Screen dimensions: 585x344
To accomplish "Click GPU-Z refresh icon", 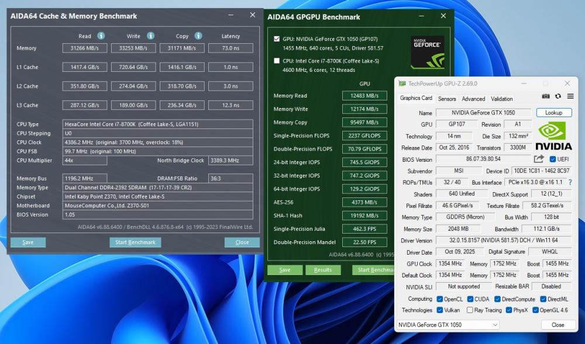I will point(558,96).
